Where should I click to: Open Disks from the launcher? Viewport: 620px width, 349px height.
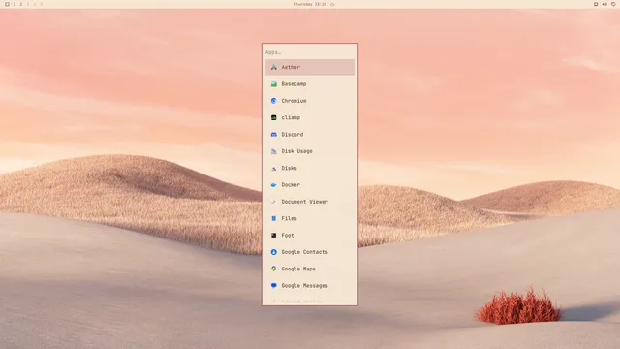point(310,168)
